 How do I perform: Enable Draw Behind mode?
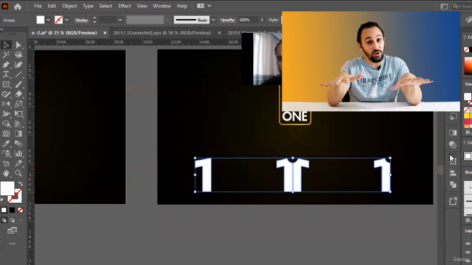click(12, 220)
